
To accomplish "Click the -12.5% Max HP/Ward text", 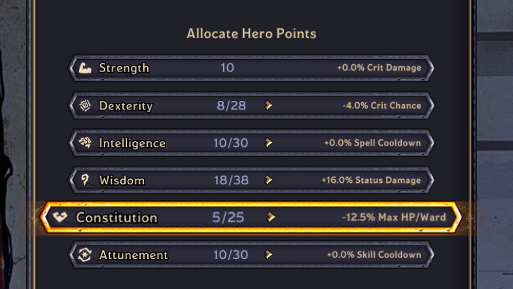I will click(x=394, y=218).
